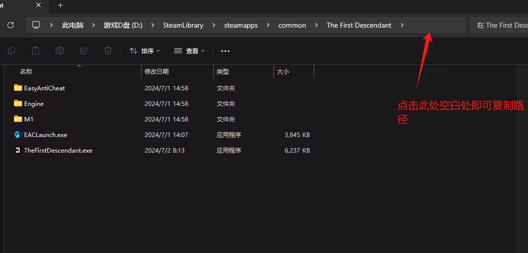Click the rename icon in toolbar
The width and height of the screenshot is (528, 253).
click(60, 51)
